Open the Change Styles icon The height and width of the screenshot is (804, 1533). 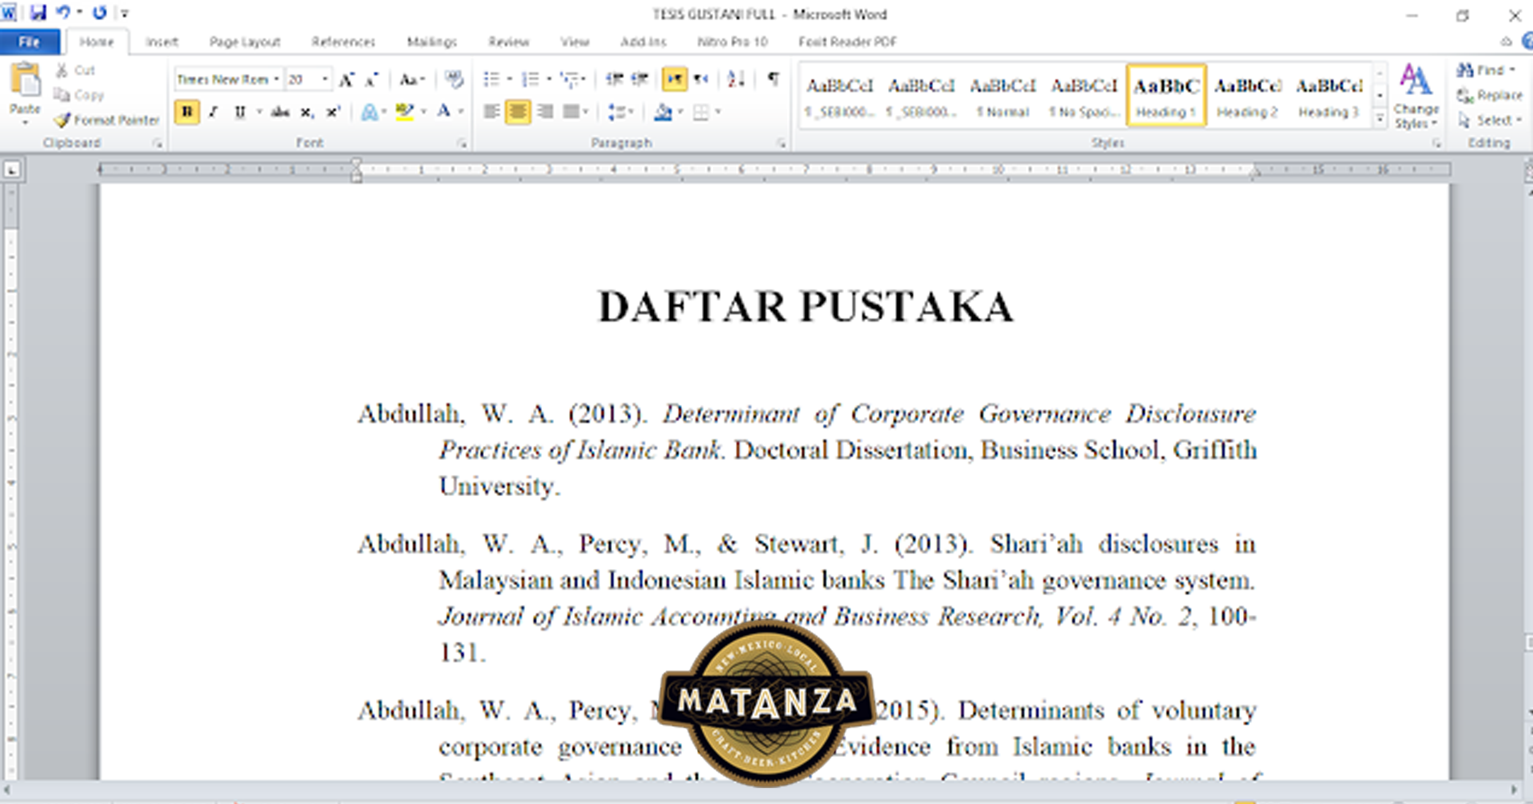(1416, 96)
